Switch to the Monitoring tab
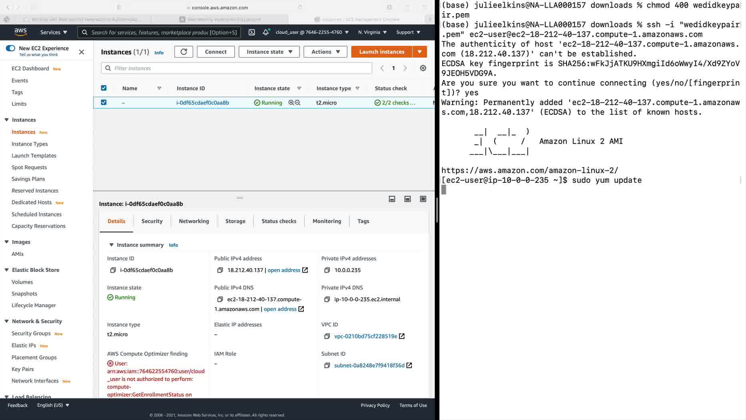 (327, 221)
